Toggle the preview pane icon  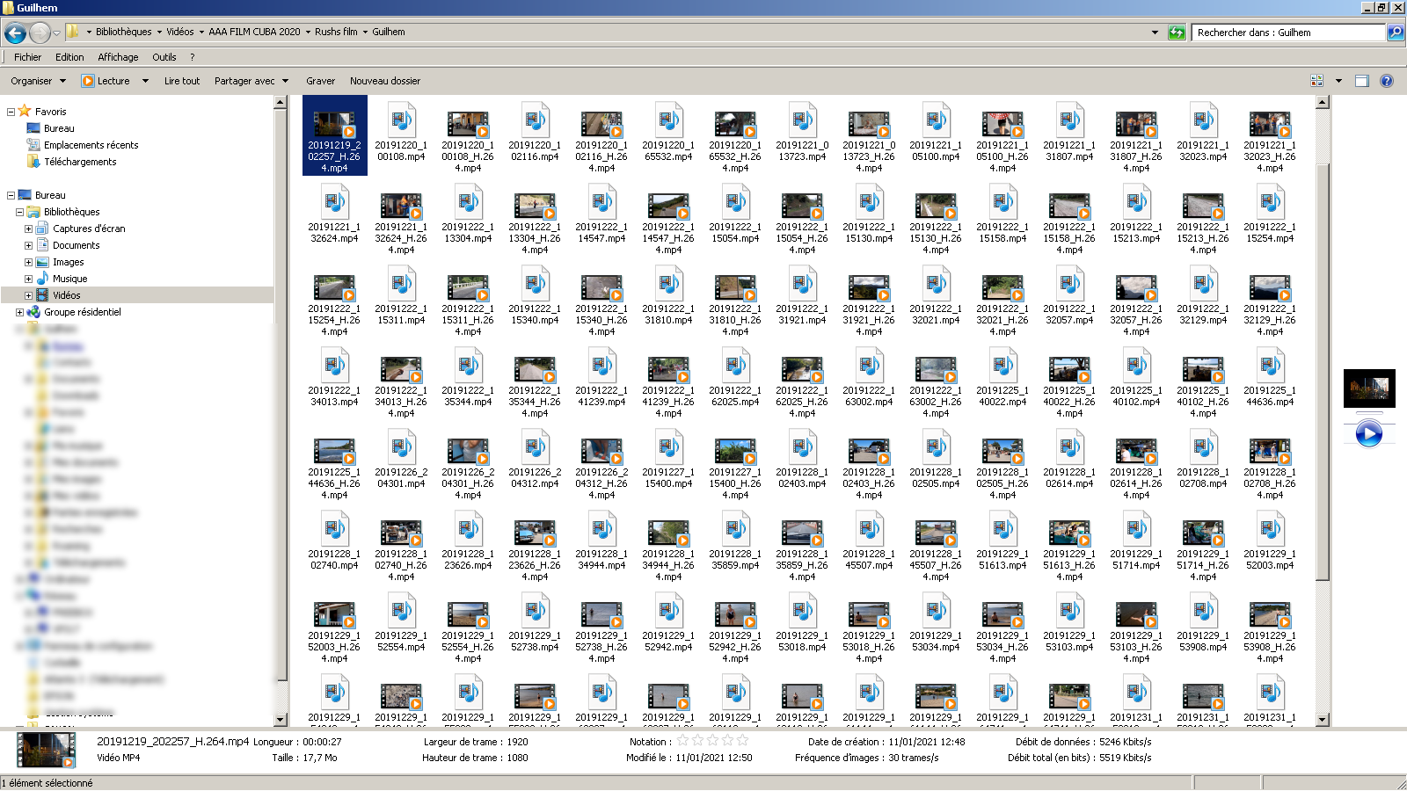[x=1362, y=81]
